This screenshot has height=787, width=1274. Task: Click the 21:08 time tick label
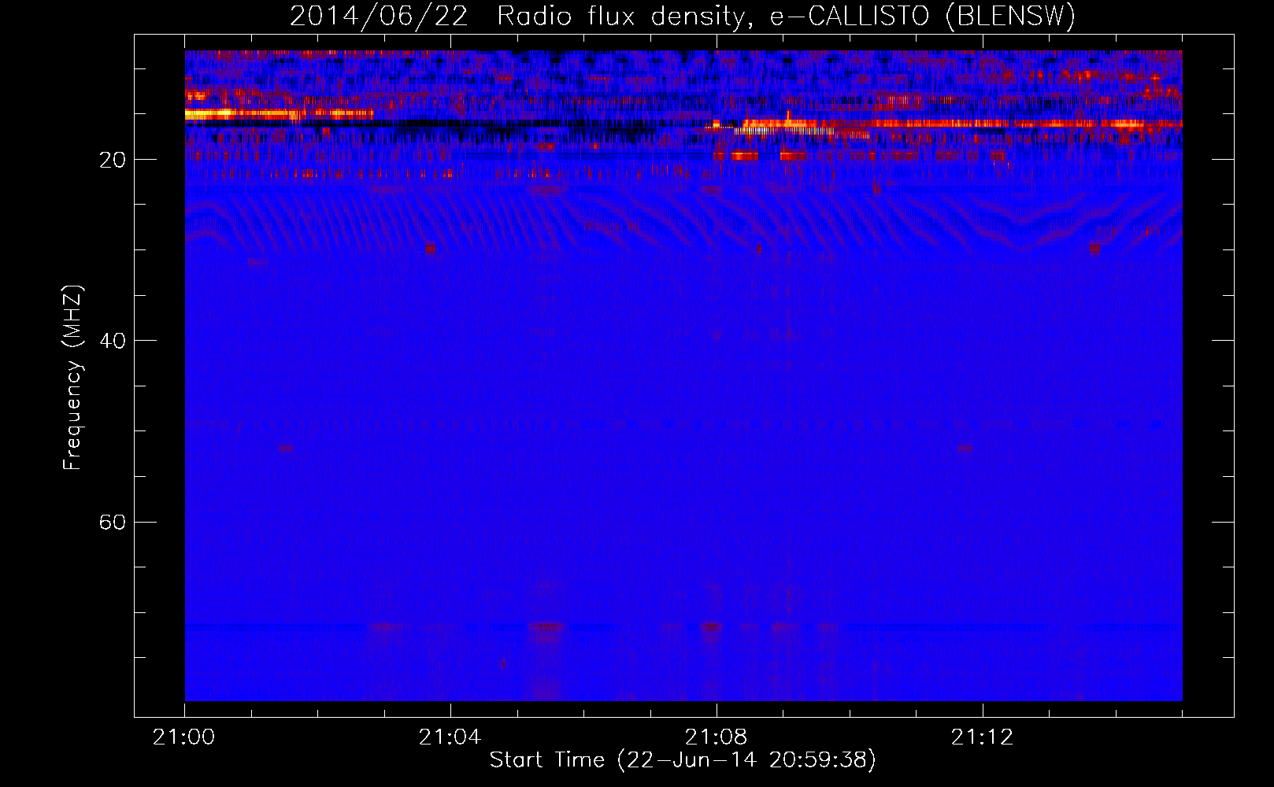(716, 737)
